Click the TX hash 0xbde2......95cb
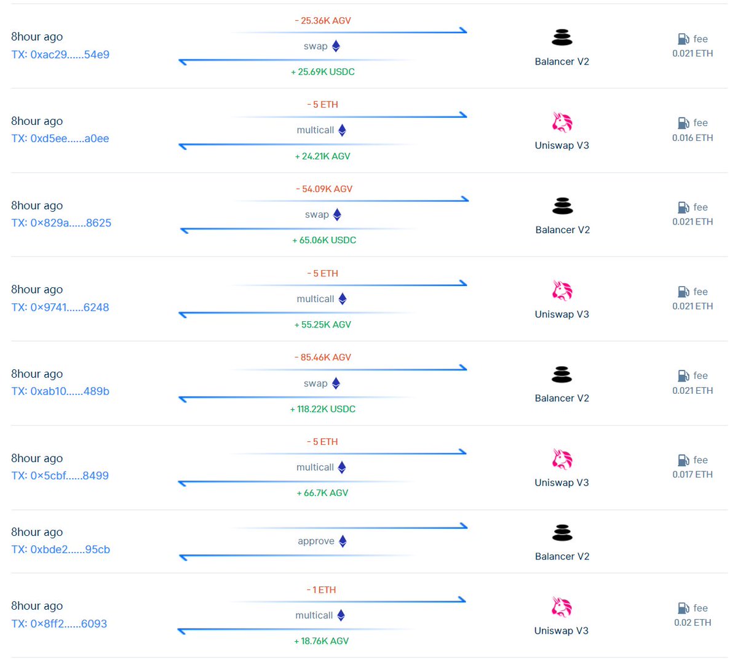This screenshot has width=738, height=659. (60, 549)
